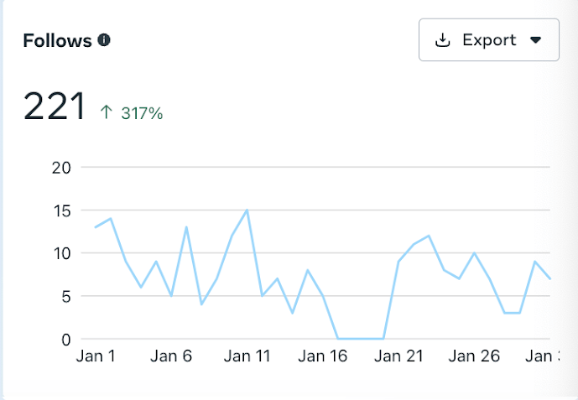Screen dimensions: 578x400
Task: Click the 221 follows total
Action: (x=55, y=107)
